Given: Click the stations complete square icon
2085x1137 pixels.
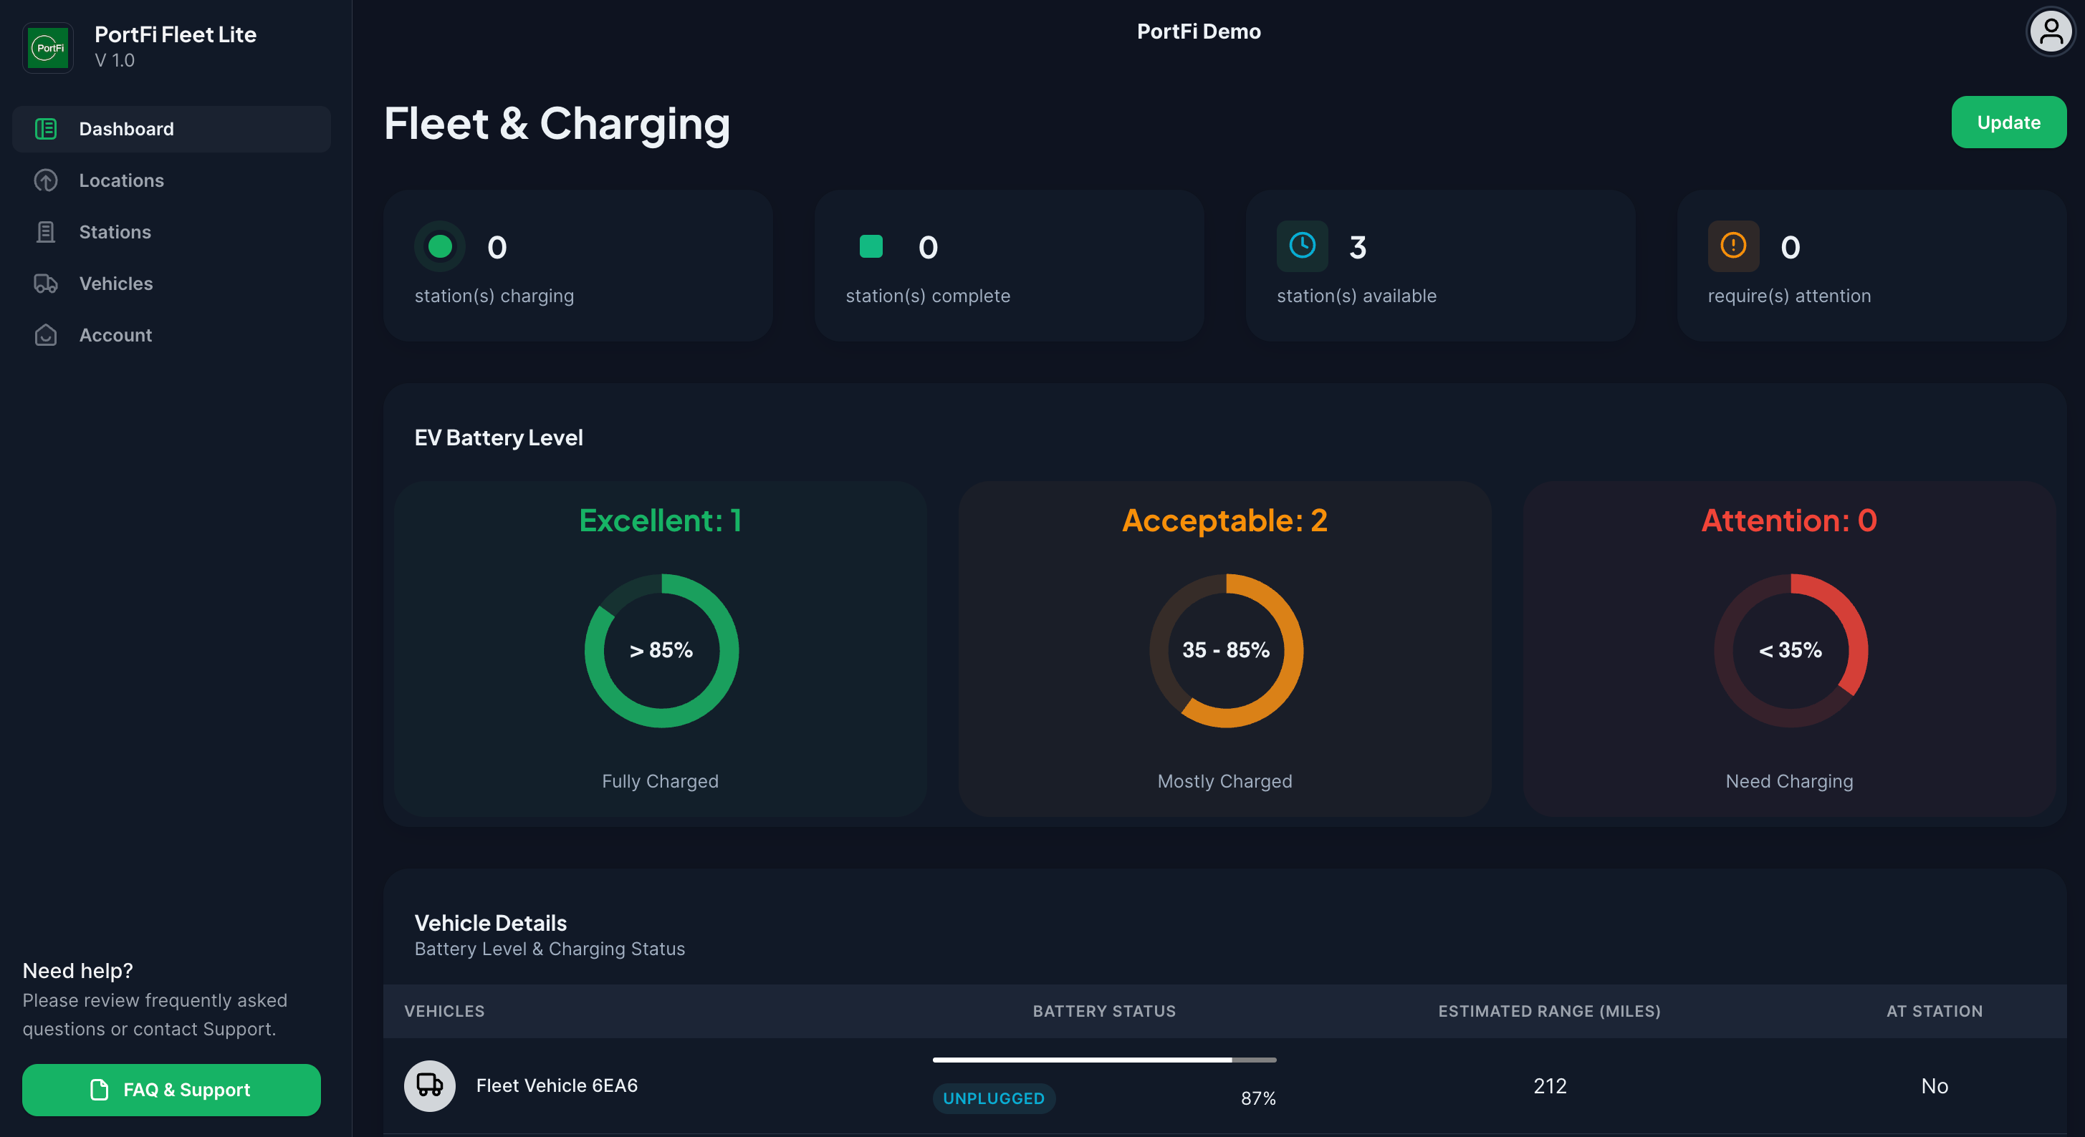Looking at the screenshot, I should click(x=871, y=246).
